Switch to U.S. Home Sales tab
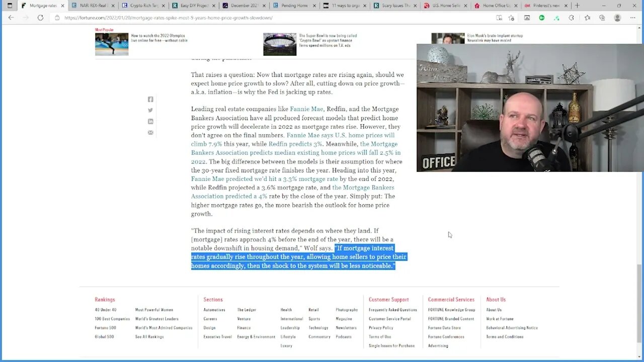 (x=445, y=6)
